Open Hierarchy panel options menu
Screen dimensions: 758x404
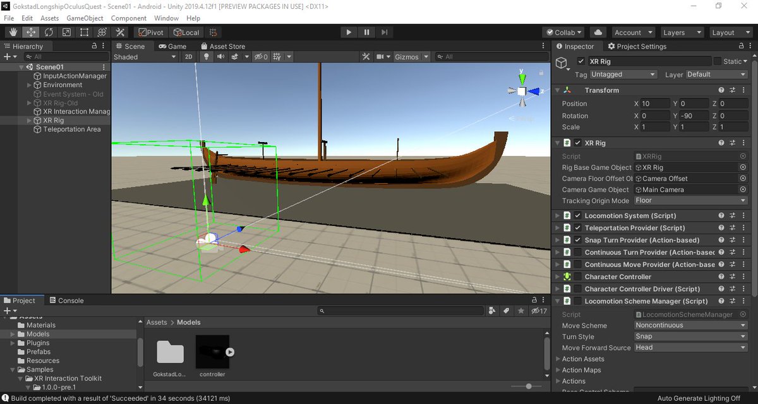[x=104, y=46]
